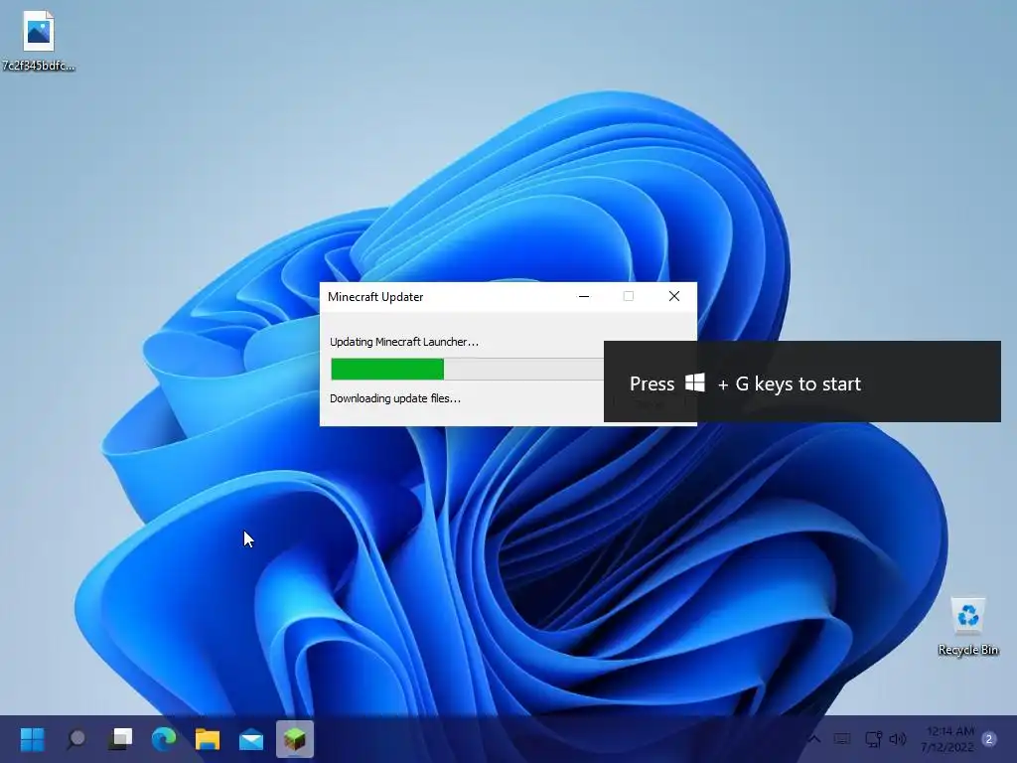Launch Microsoft Edge from taskbar

(x=164, y=739)
